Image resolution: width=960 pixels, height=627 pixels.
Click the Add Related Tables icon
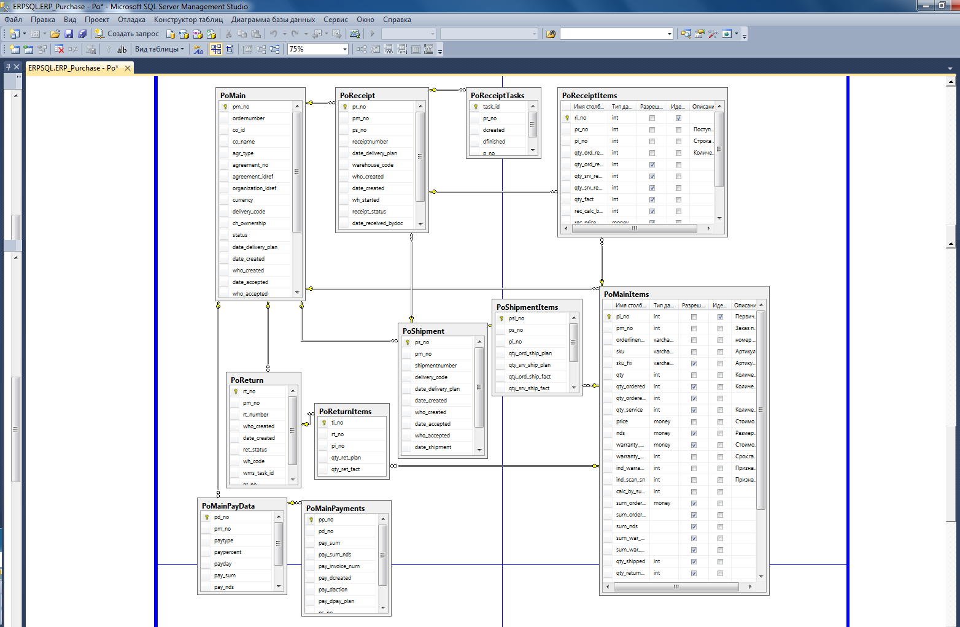42,49
